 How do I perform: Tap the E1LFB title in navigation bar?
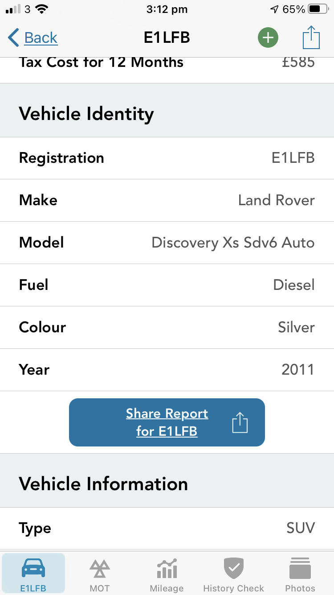pos(167,38)
